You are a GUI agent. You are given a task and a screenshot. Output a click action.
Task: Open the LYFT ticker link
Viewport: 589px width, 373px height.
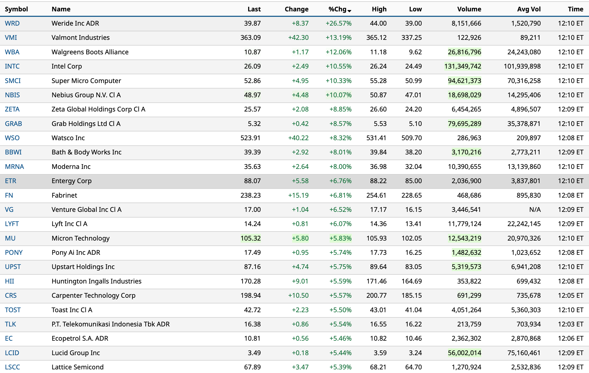click(12, 224)
